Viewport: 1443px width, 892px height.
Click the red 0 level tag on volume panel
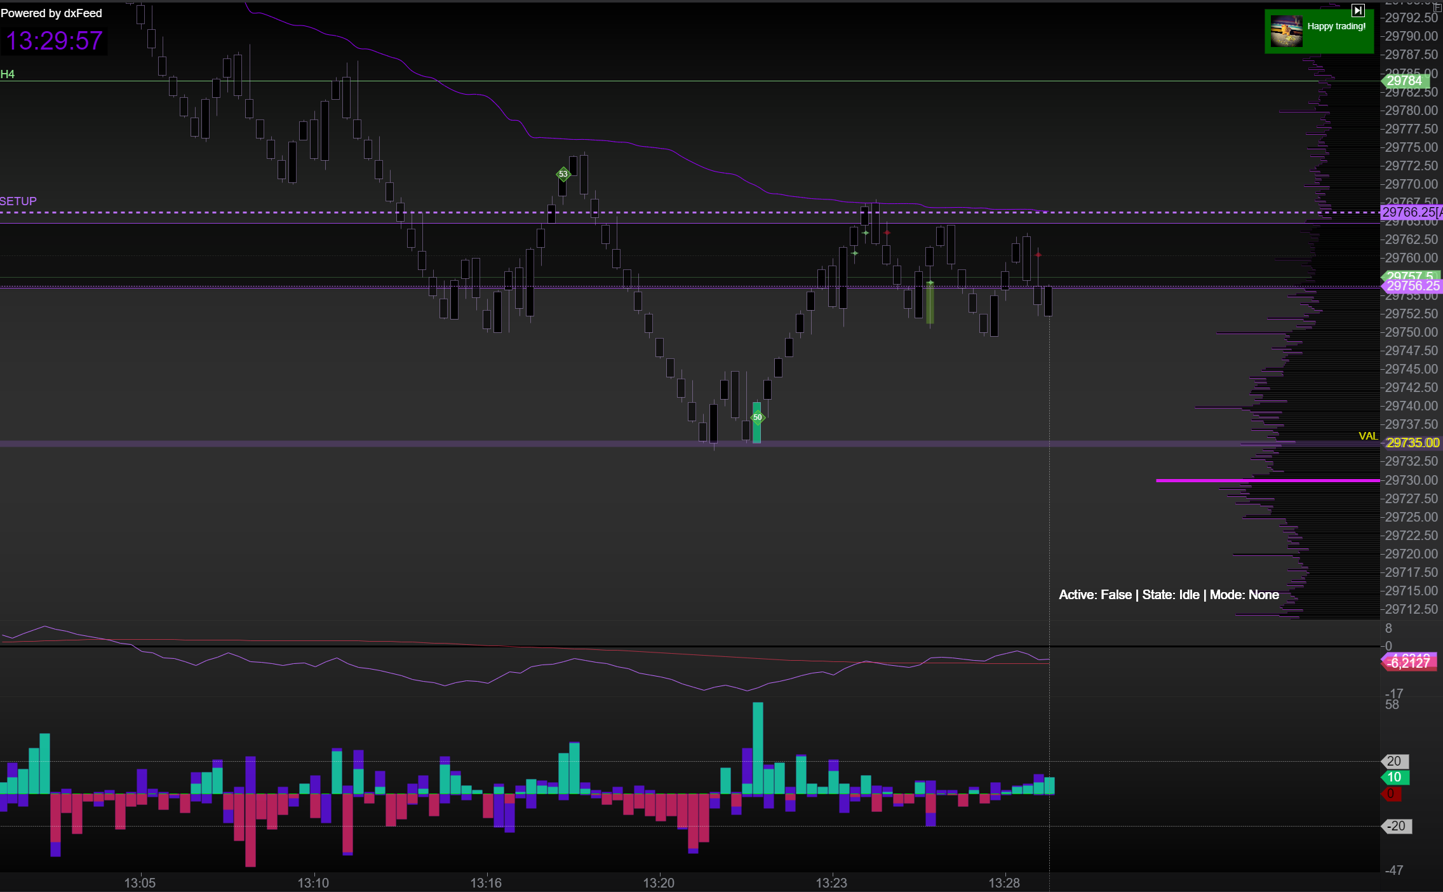[x=1391, y=794]
